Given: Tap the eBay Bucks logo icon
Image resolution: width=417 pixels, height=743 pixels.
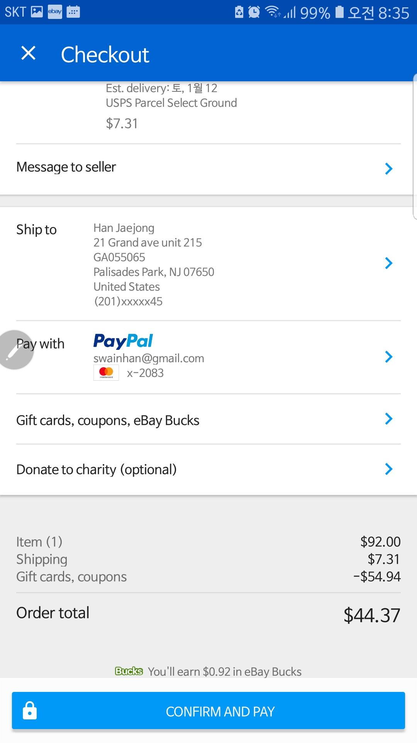Looking at the screenshot, I should [129, 671].
